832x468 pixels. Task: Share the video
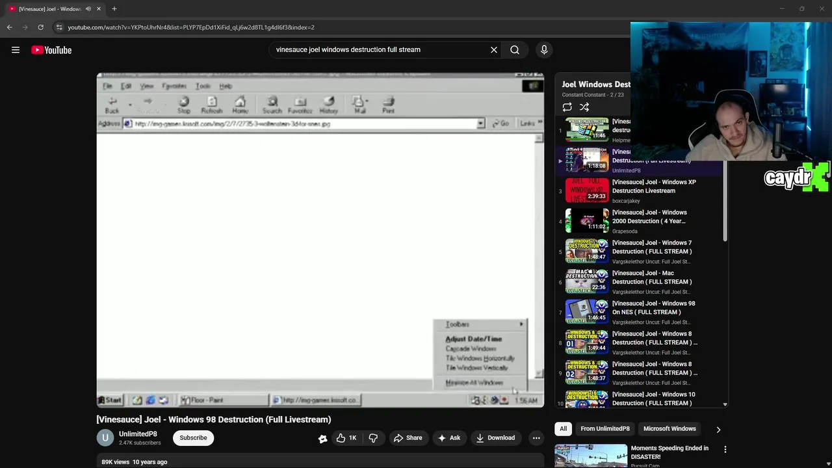point(408,438)
